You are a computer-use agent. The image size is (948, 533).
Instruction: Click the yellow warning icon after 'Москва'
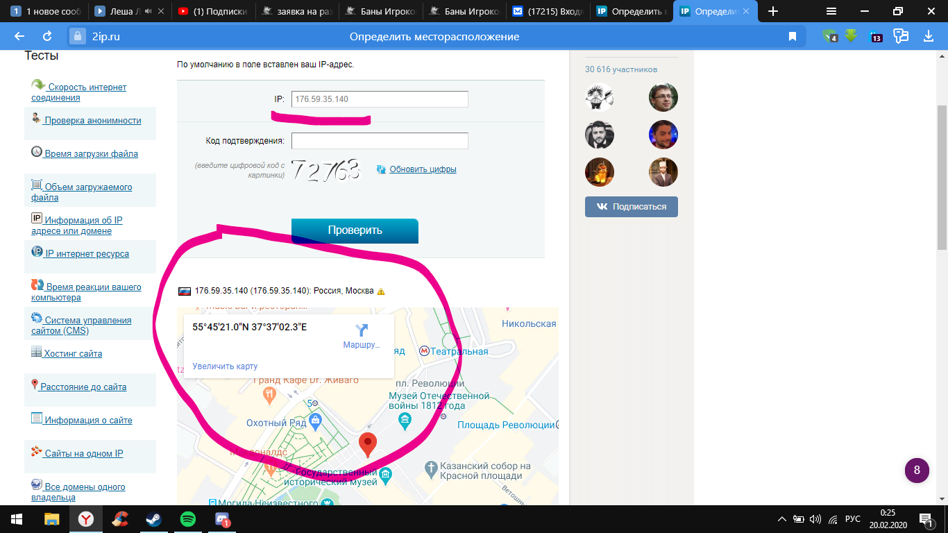[x=381, y=291]
